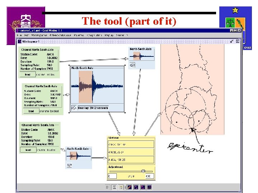This screenshot has height=193, width=258.
Task: Close the Cool Modes window
Action: [x=239, y=30]
